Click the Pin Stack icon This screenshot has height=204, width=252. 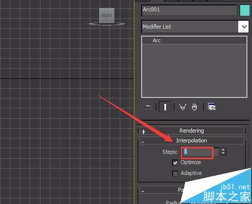click(x=147, y=106)
